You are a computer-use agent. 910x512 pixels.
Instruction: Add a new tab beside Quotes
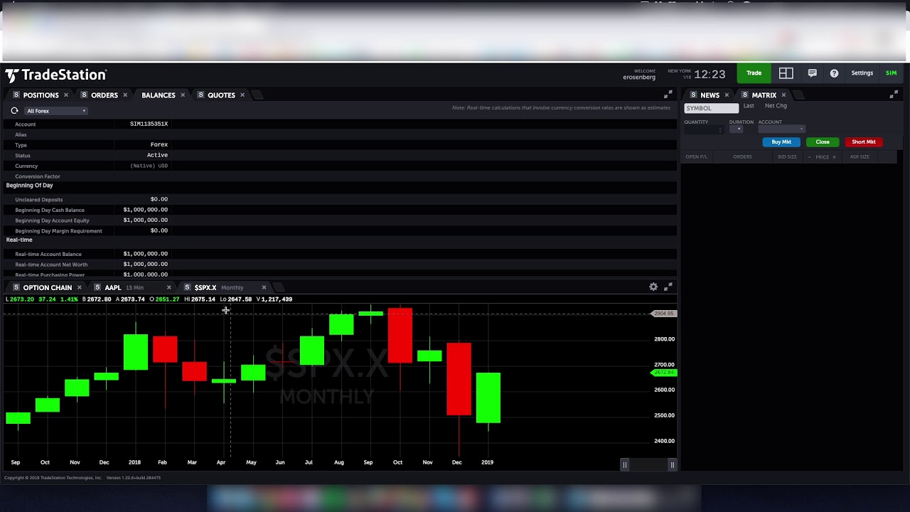point(257,95)
